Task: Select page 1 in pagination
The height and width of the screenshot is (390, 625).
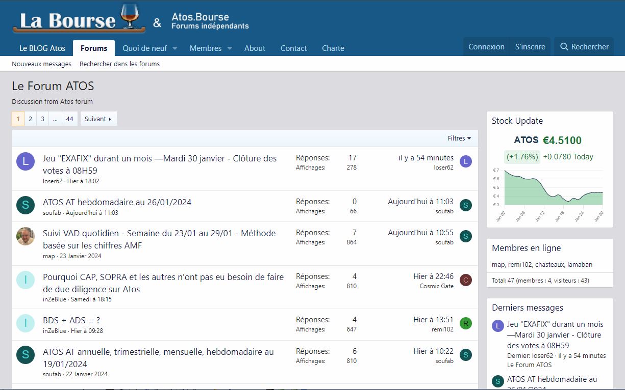Action: coord(18,119)
